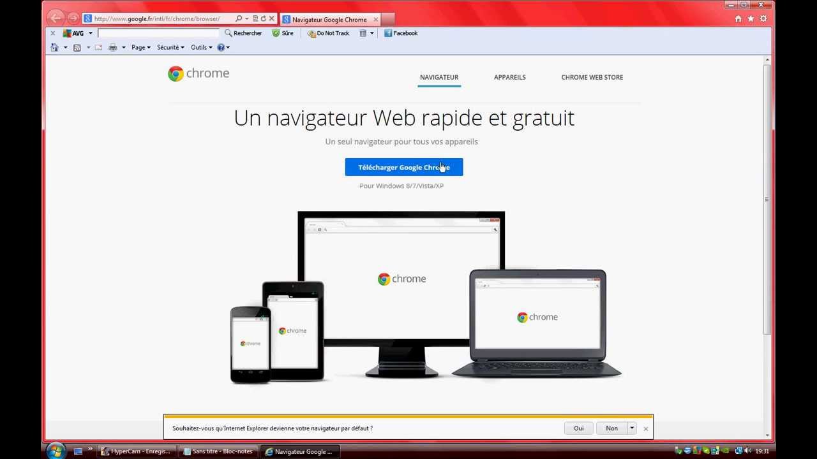Image resolution: width=817 pixels, height=459 pixels.
Task: Open the Outils menu
Action: coord(201,47)
